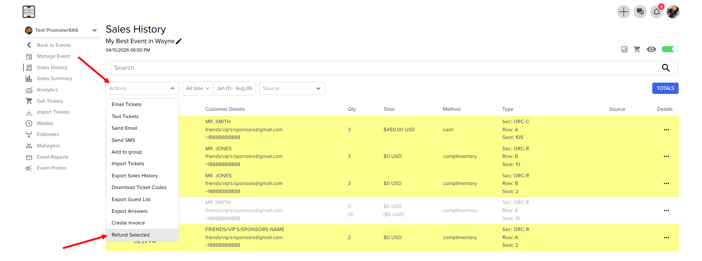This screenshot has height=261, width=702.
Task: Toggle the green event on/off switch
Action: coord(670,49)
